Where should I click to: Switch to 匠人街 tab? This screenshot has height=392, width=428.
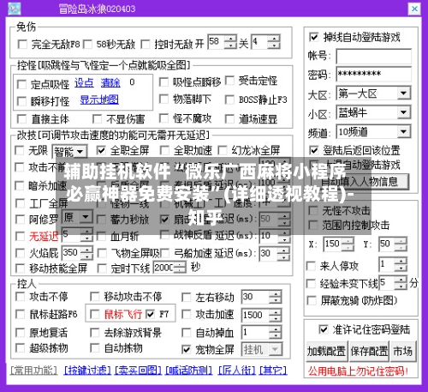coord(236,371)
